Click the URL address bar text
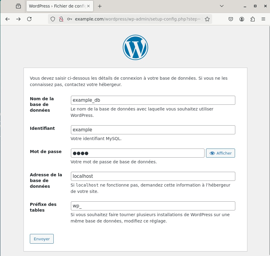Image resolution: width=270 pixels, height=256 pixels. 139,19
